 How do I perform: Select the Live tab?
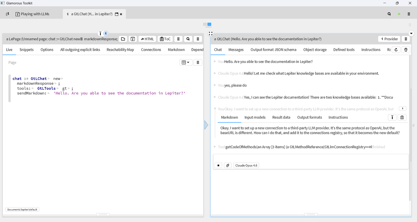(x=9, y=50)
